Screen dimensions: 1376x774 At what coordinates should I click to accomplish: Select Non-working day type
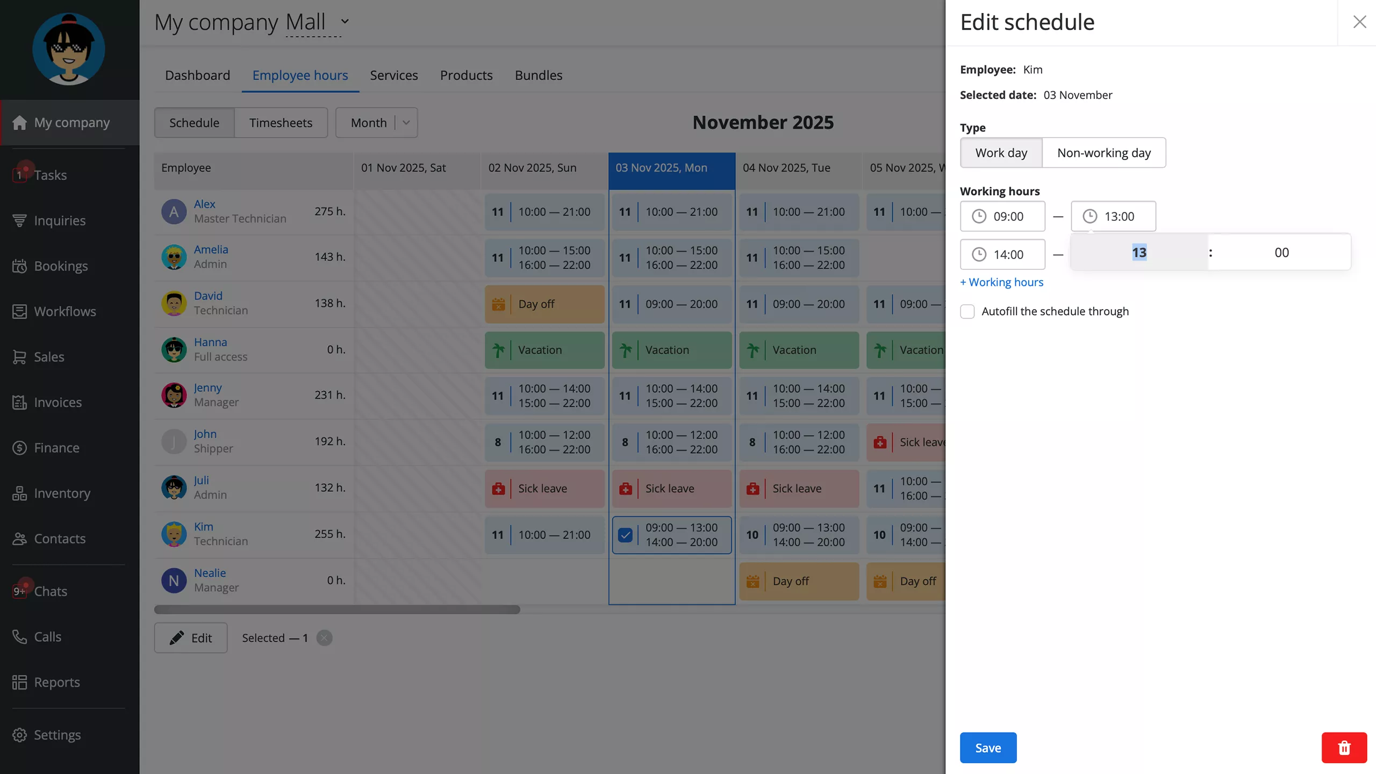tap(1103, 153)
